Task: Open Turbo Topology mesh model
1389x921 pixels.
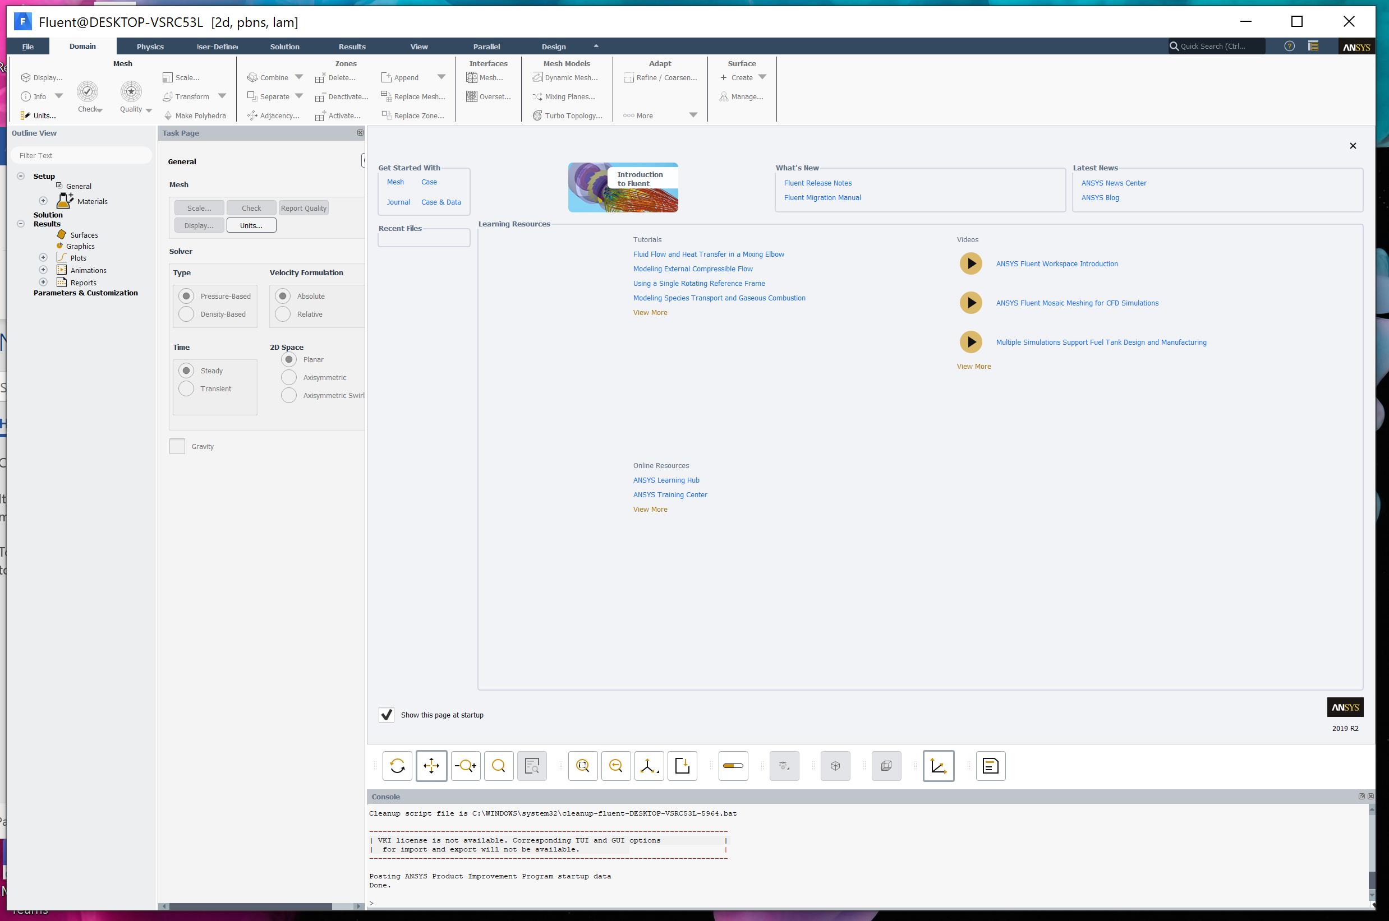Action: coord(568,115)
